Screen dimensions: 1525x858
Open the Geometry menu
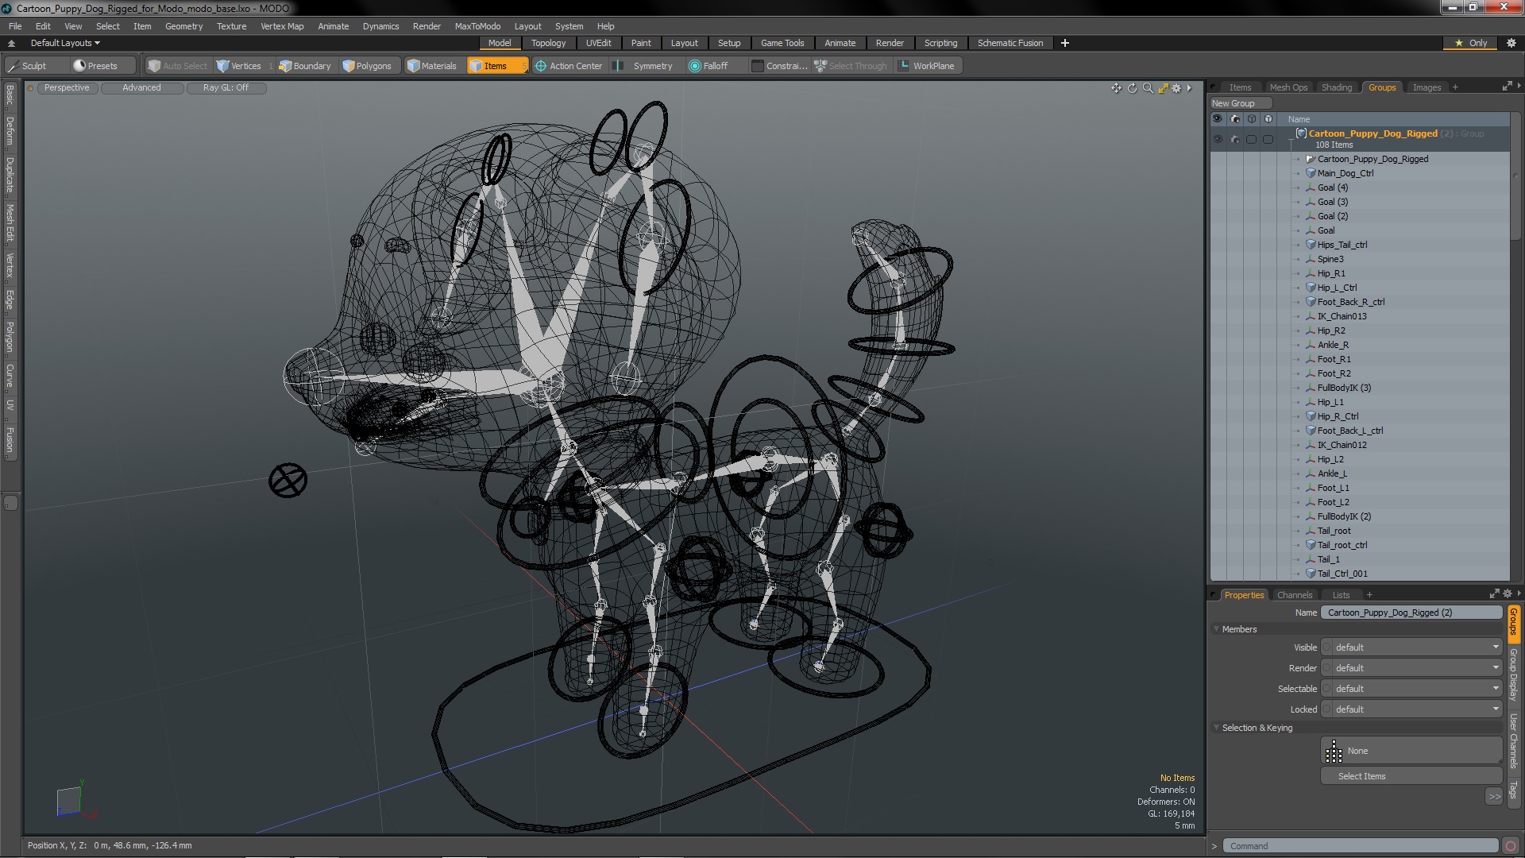(183, 26)
